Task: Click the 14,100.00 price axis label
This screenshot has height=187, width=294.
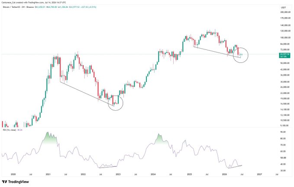Action: pos(285,109)
